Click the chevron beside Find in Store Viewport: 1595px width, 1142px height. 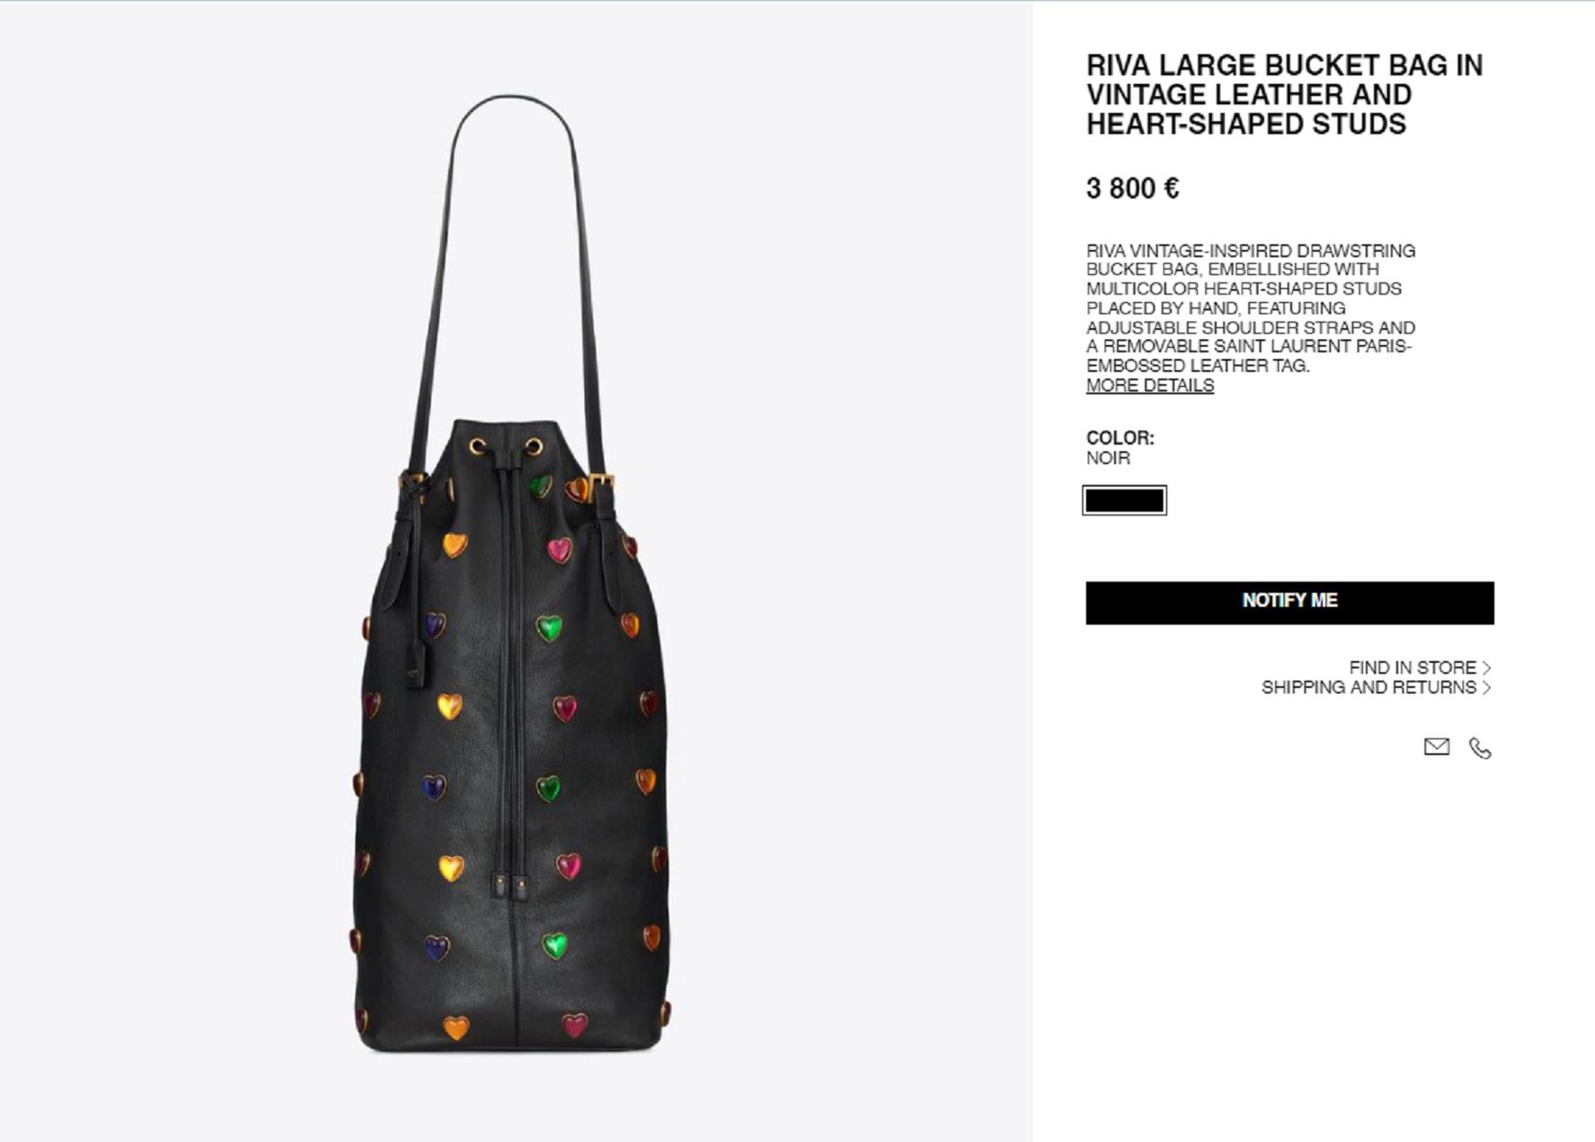click(x=1487, y=667)
